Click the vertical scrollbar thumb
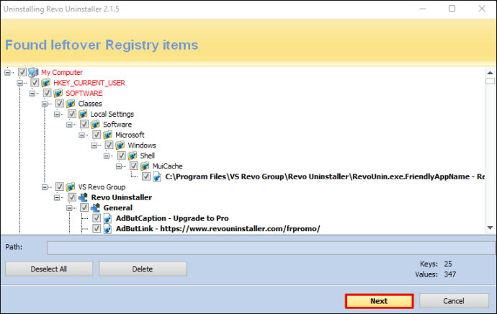497x314 pixels. (x=490, y=81)
